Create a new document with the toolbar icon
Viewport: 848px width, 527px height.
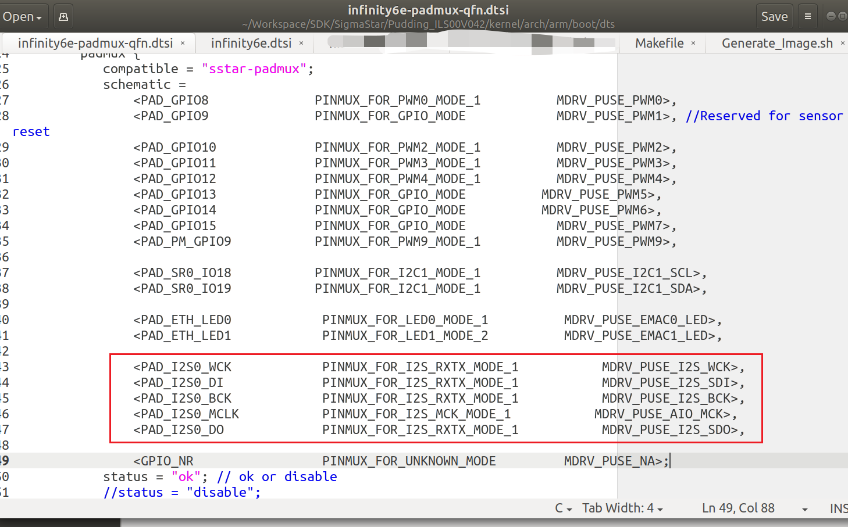click(63, 17)
